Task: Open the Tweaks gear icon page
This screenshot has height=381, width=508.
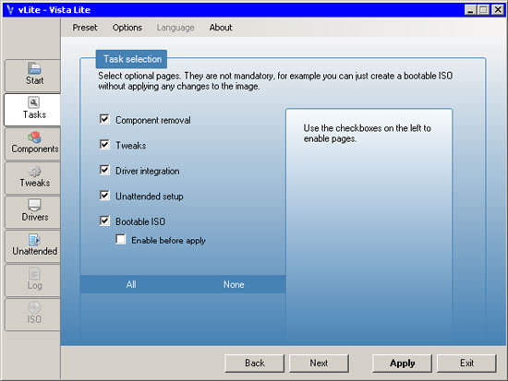Action: coord(33,178)
